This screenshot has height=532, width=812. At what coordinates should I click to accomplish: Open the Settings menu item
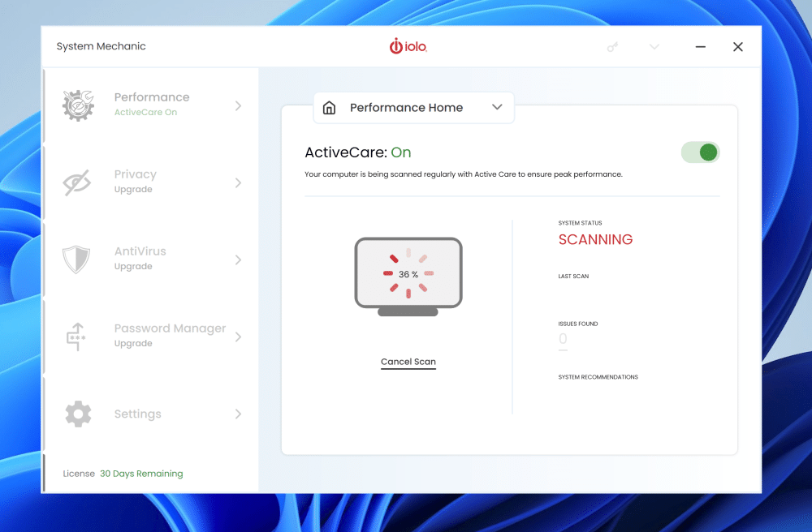click(137, 414)
